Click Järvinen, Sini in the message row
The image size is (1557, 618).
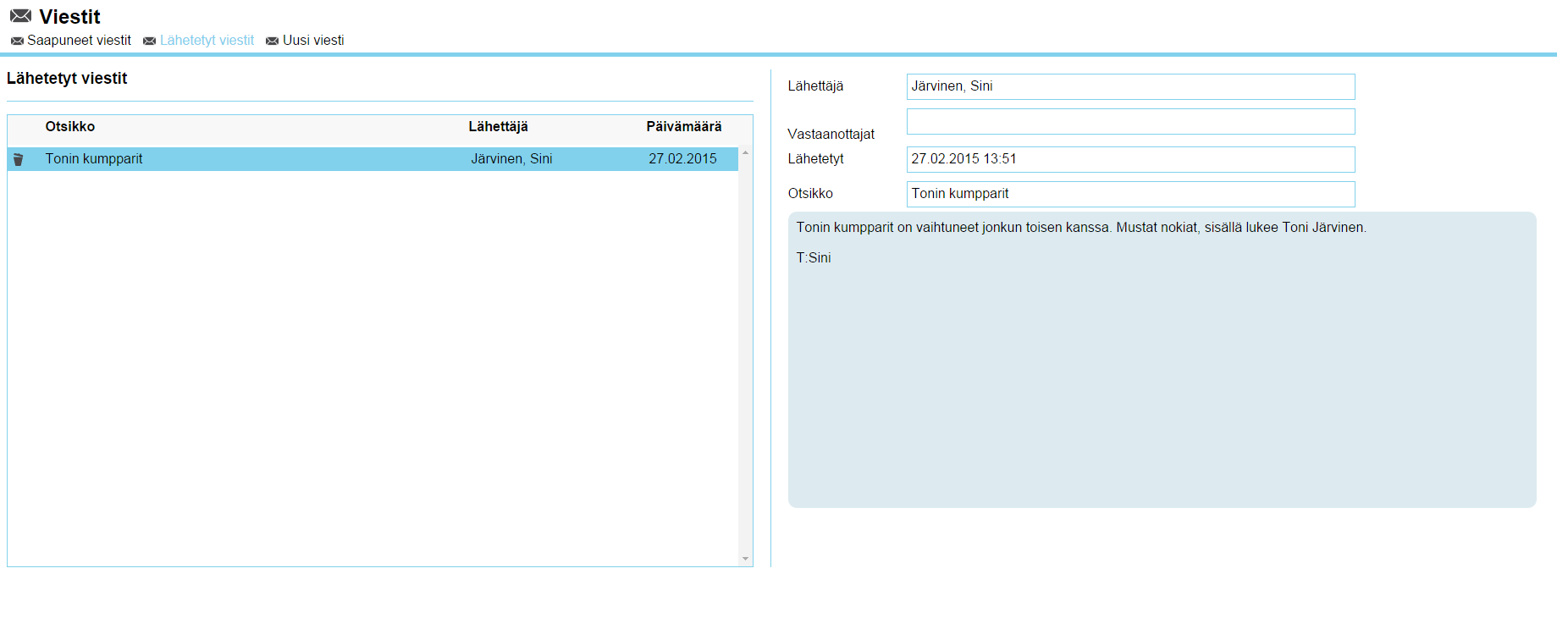click(511, 158)
